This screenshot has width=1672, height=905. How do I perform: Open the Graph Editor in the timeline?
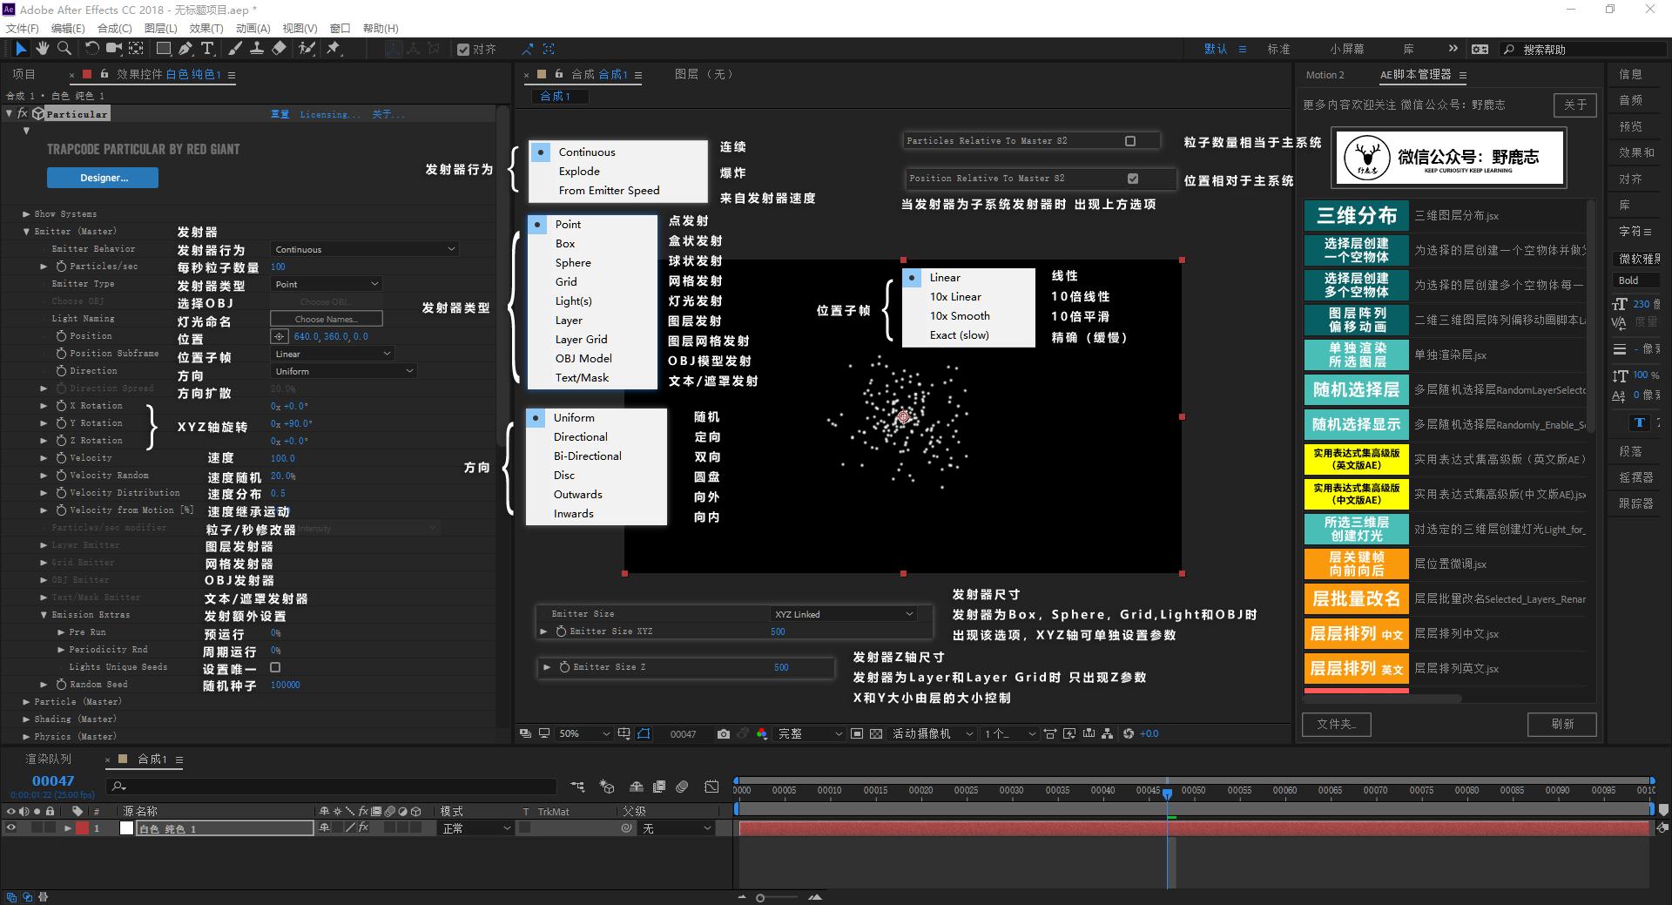(712, 787)
